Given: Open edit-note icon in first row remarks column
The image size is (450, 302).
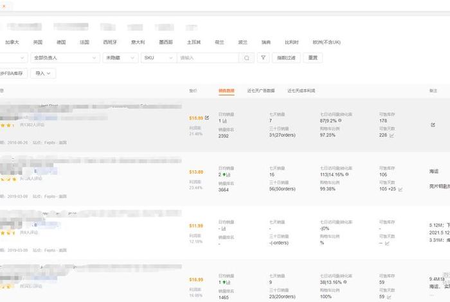Looking at the screenshot, I should tap(433, 125).
